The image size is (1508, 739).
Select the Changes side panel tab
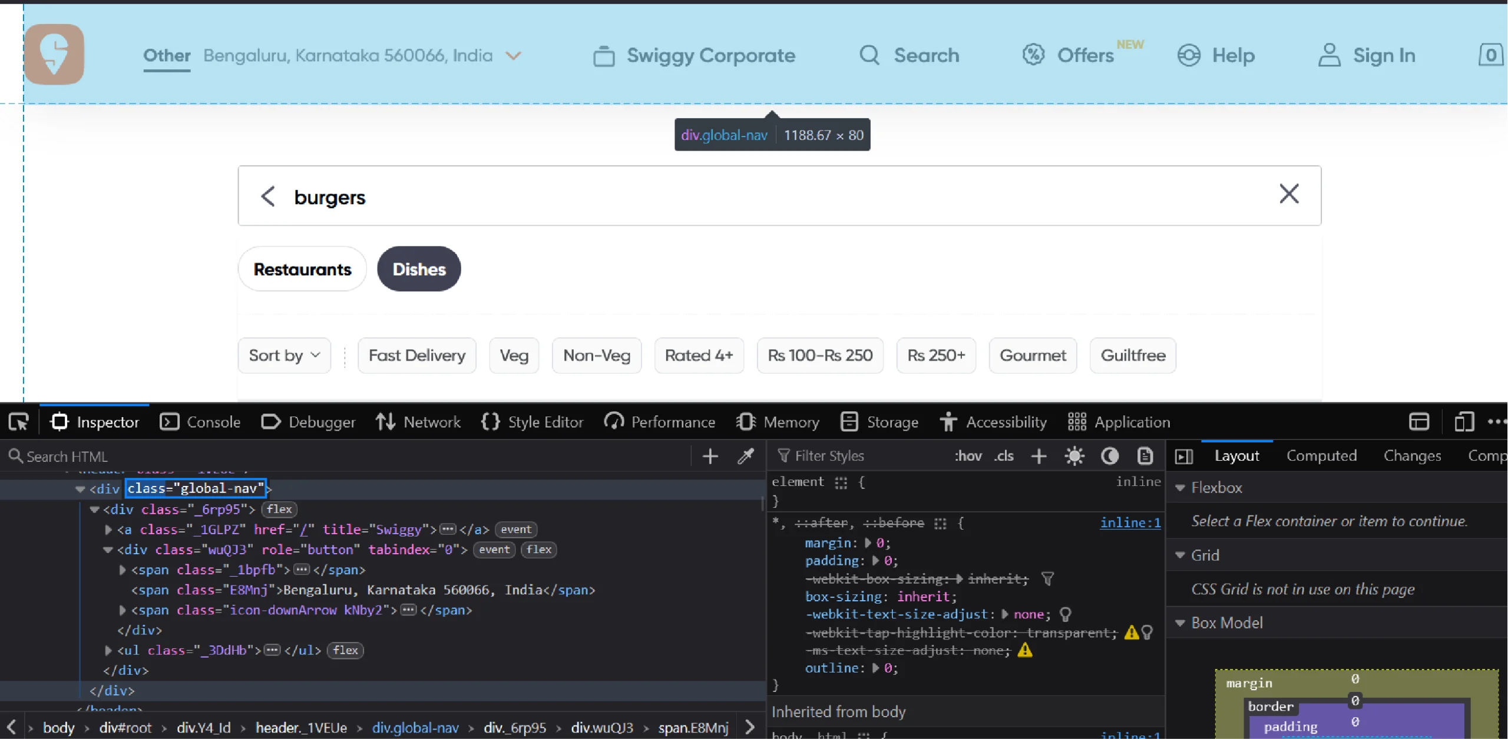(x=1412, y=456)
